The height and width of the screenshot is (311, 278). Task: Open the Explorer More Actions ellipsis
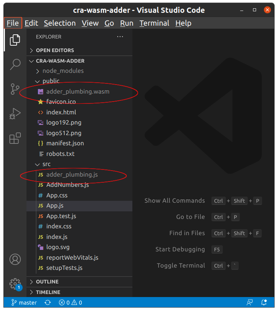(x=120, y=37)
